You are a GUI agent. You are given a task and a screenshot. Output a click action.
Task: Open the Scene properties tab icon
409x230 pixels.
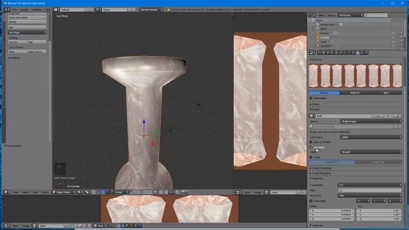[328, 53]
